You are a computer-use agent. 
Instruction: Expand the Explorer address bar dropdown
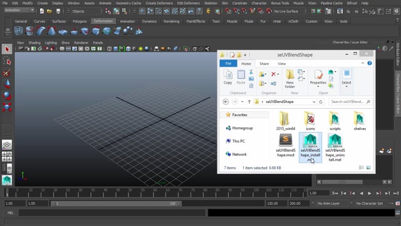pyautogui.click(x=314, y=102)
